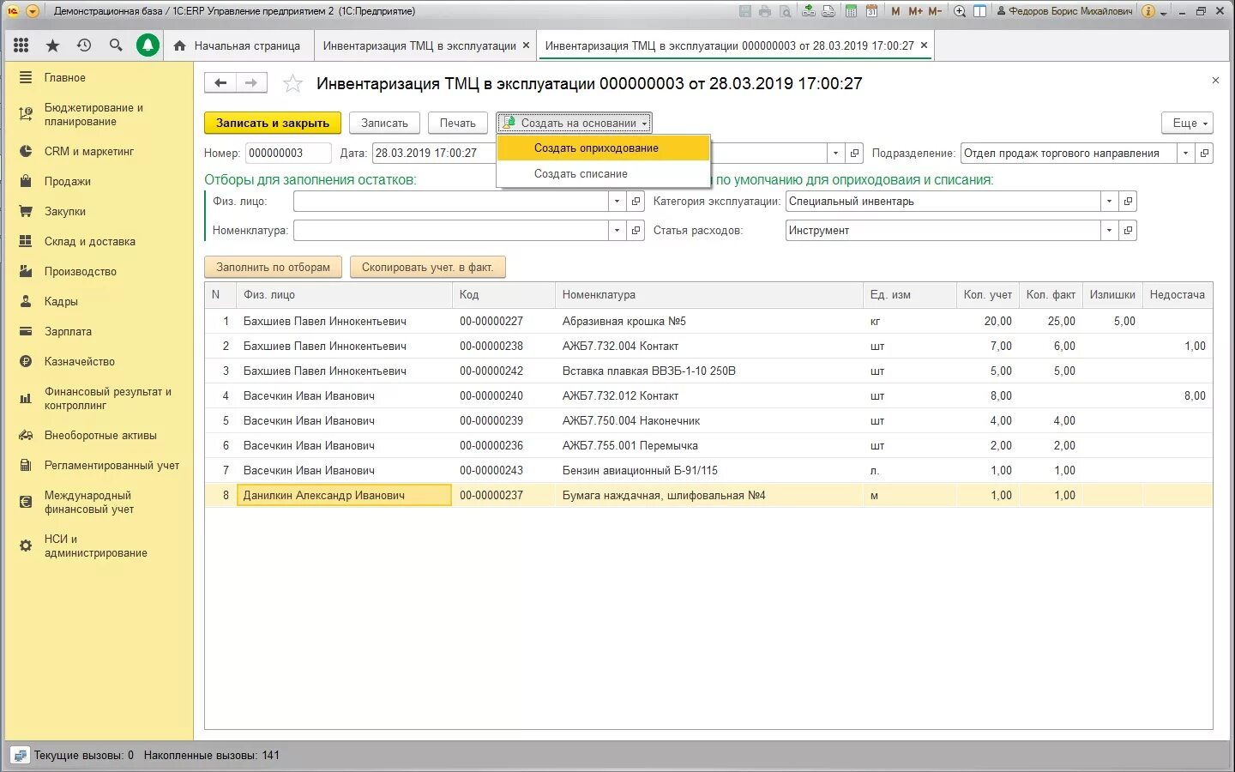Click Скопировать учет. в факт. button
Screen dimensions: 1235x772
(x=427, y=267)
